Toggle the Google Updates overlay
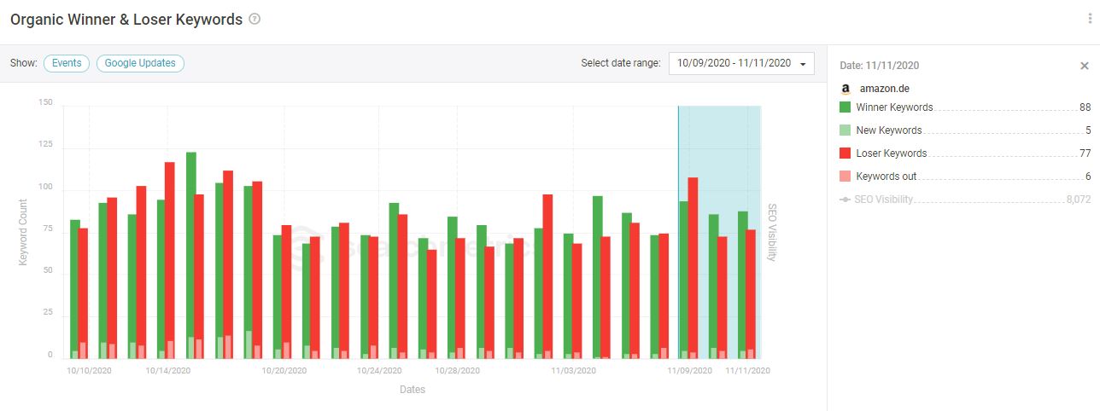The height and width of the screenshot is (411, 1100). click(140, 63)
